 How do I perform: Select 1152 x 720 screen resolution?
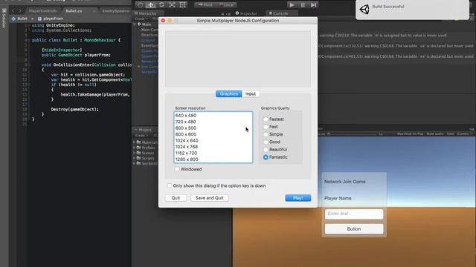pyautogui.click(x=213, y=153)
